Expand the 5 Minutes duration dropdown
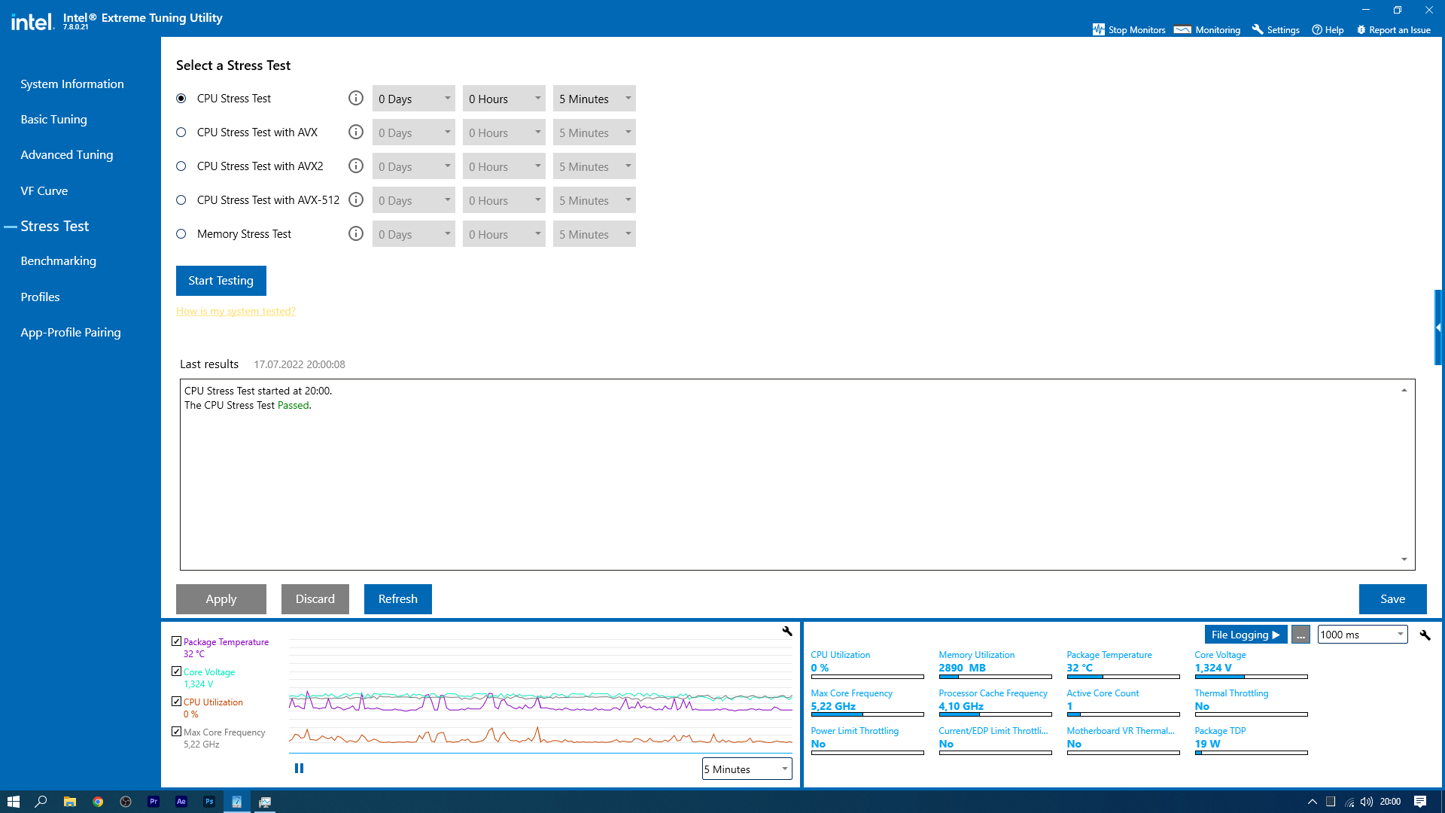 pyautogui.click(x=594, y=99)
